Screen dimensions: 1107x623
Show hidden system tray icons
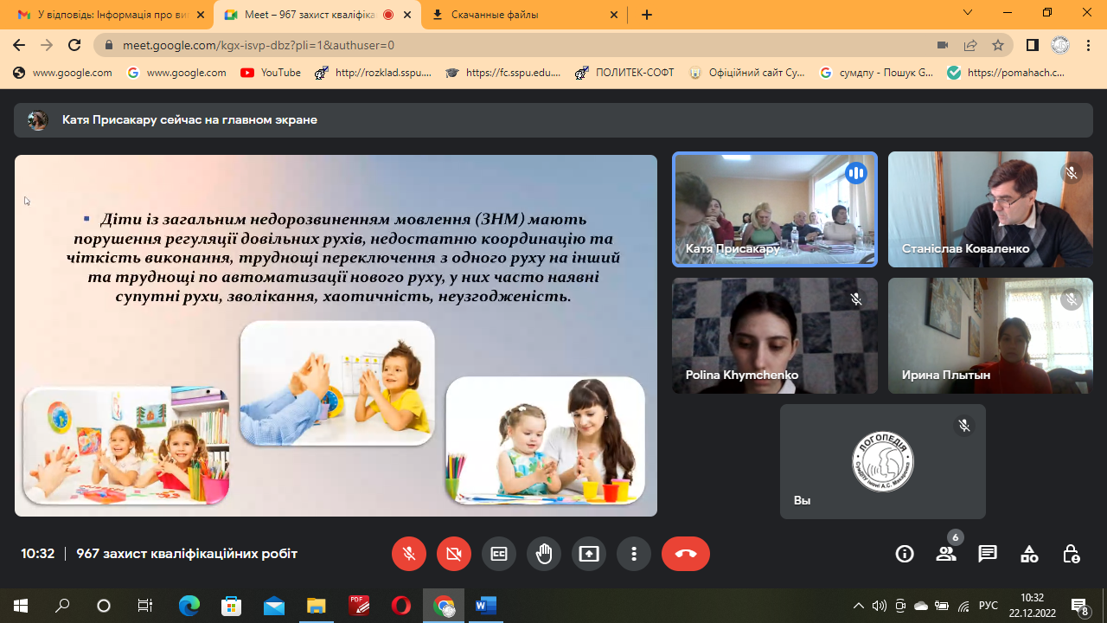tap(858, 606)
